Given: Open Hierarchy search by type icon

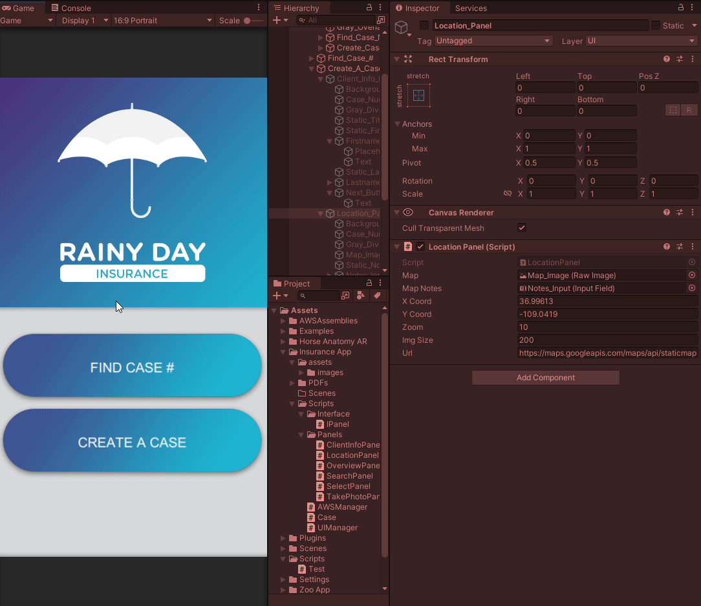Looking at the screenshot, I should (x=381, y=20).
